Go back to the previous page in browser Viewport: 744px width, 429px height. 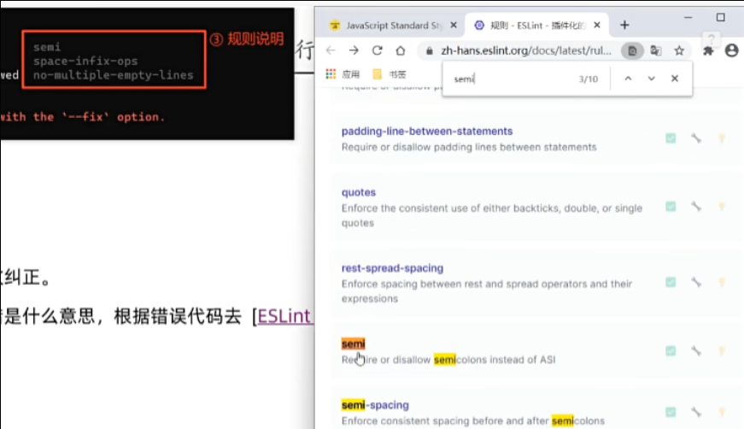331,50
